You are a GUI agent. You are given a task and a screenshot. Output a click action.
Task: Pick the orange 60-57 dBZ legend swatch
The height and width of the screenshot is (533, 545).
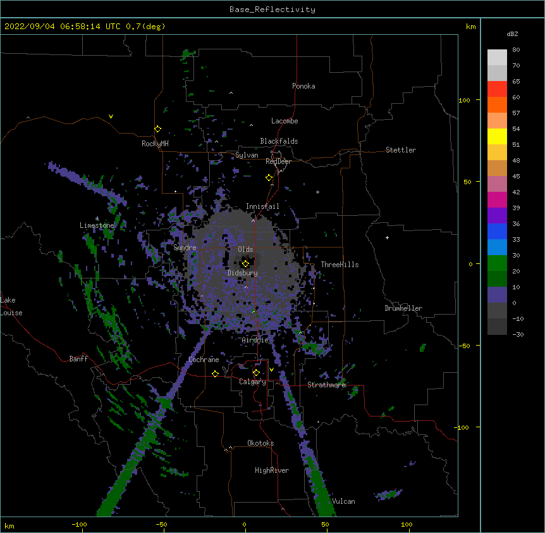(x=497, y=104)
